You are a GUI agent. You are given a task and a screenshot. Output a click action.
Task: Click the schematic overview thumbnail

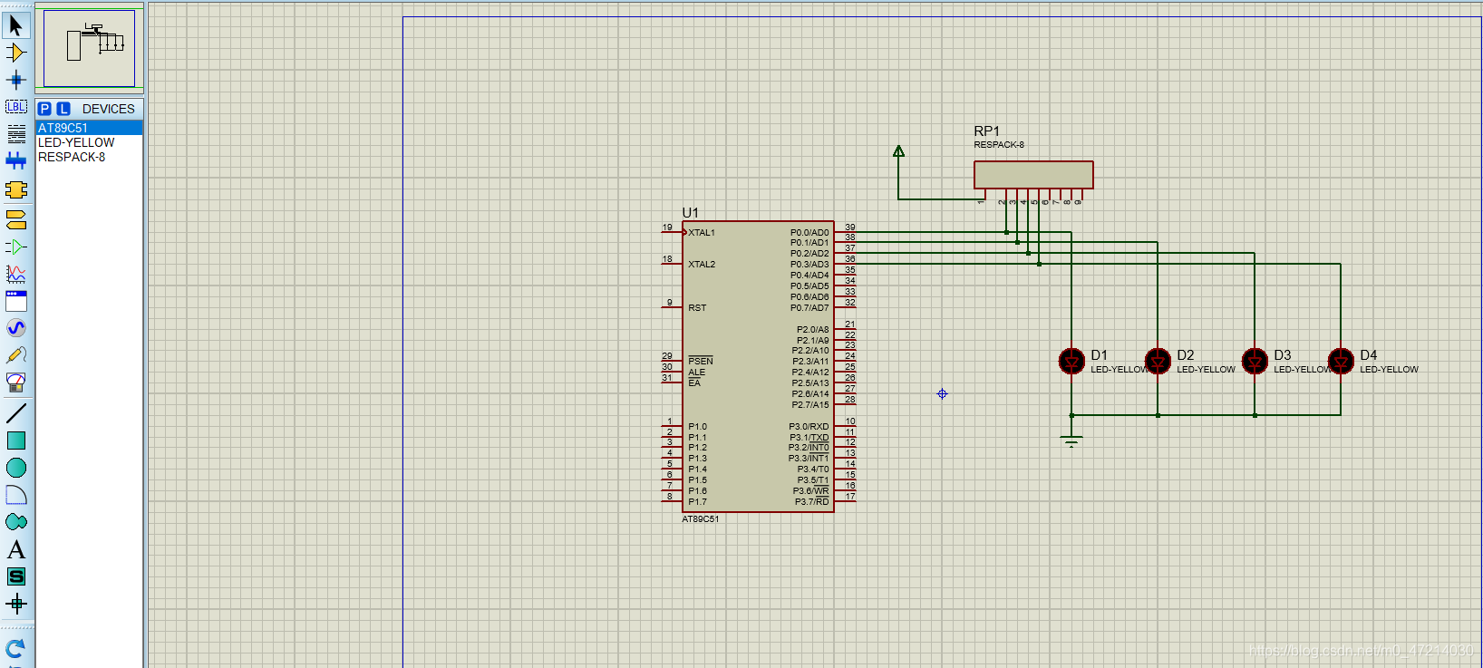[x=89, y=47]
